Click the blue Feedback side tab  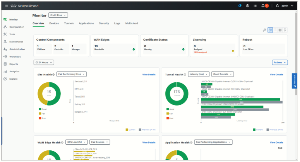pyautogui.click(x=295, y=81)
